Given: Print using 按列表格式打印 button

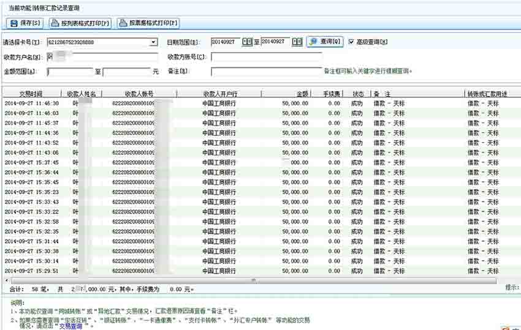Looking at the screenshot, I should pyautogui.click(x=80, y=23).
